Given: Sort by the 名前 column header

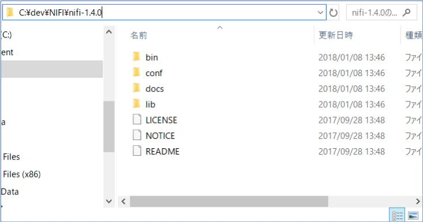Looking at the screenshot, I should 138,35.
